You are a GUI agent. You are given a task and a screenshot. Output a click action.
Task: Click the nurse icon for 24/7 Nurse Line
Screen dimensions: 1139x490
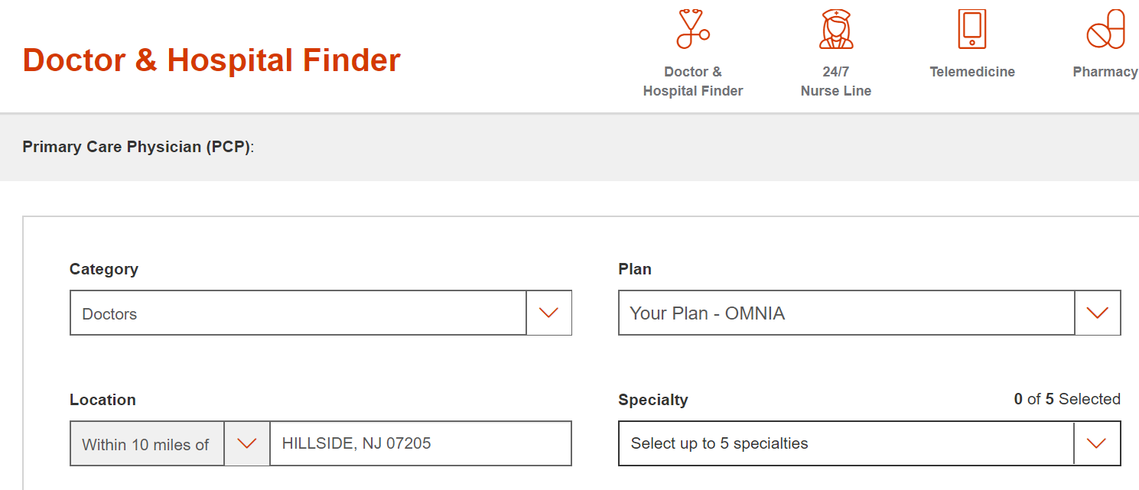835,29
